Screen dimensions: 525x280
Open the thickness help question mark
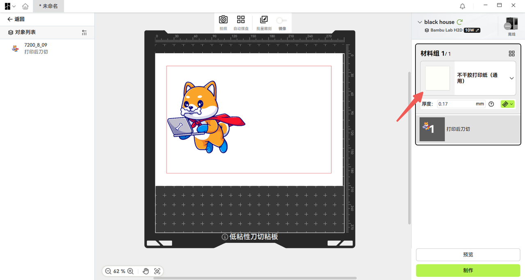click(491, 104)
